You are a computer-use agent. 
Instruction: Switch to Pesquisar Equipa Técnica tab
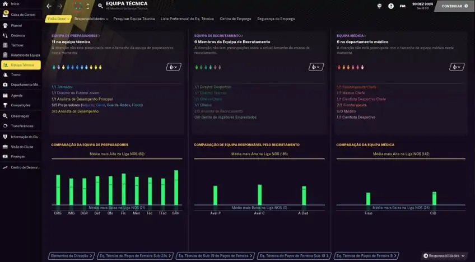pyautogui.click(x=134, y=18)
